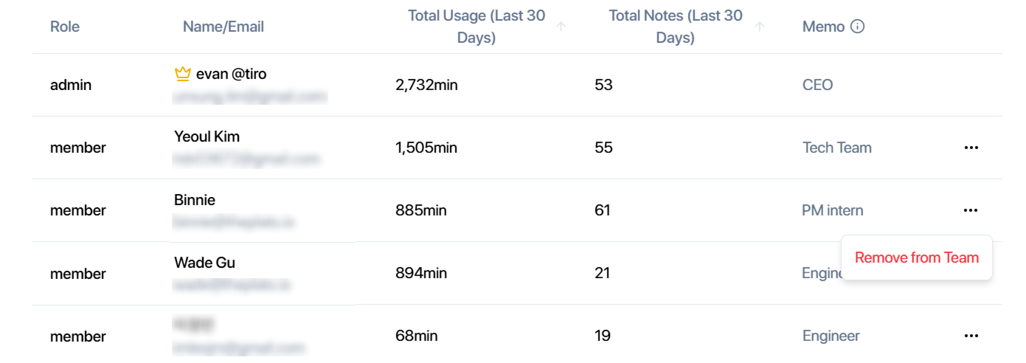
Task: Edit the PM intern memo
Action: pyautogui.click(x=832, y=210)
